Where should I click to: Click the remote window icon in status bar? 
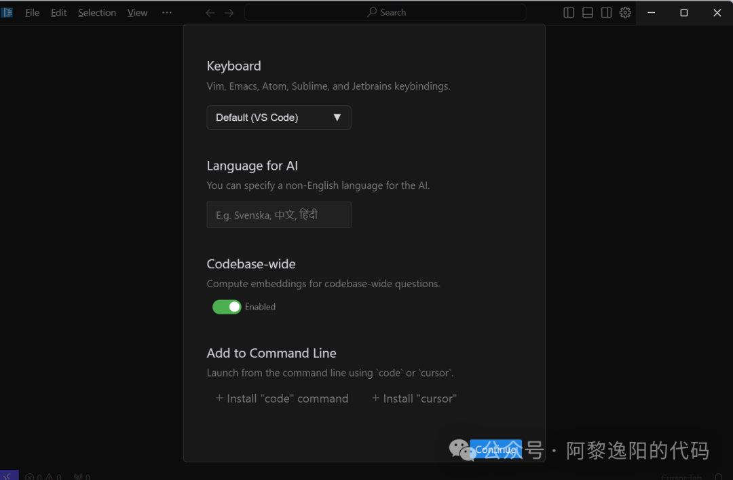(9, 475)
